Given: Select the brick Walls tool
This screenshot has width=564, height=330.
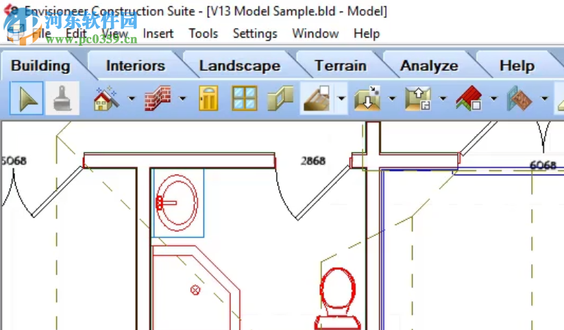Looking at the screenshot, I should pos(157,98).
